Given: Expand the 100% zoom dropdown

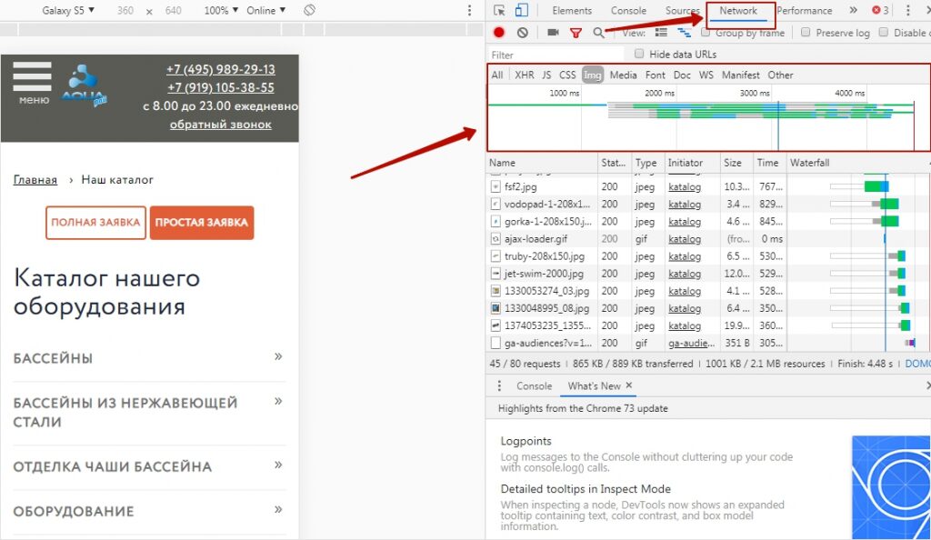Looking at the screenshot, I should coord(222,11).
